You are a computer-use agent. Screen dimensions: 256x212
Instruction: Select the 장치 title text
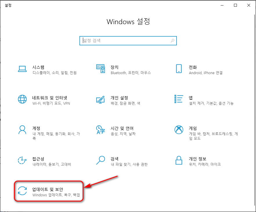115,67
